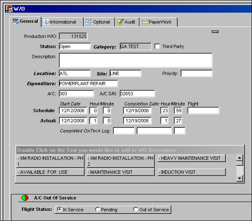Click the Location field showing ATL
This screenshot has height=221, width=252.
[75, 73]
